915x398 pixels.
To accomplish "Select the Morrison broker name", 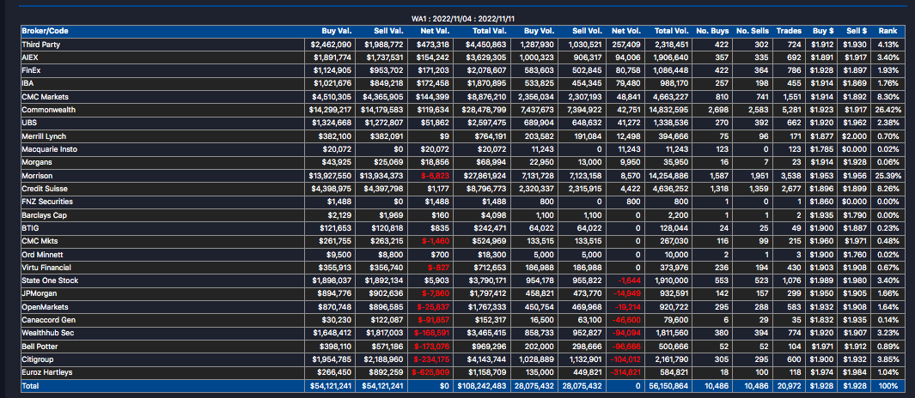I will 37,175.
